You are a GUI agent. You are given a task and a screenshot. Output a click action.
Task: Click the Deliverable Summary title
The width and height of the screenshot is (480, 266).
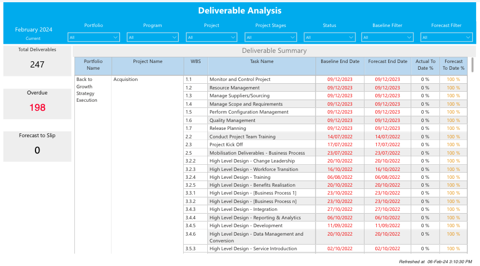(274, 51)
